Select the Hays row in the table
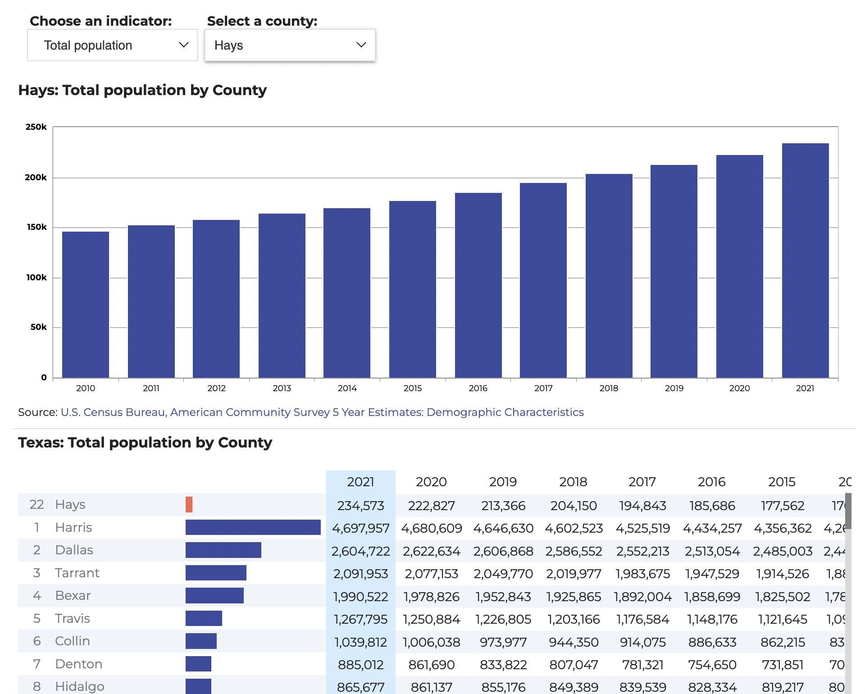865x694 pixels. pos(70,505)
